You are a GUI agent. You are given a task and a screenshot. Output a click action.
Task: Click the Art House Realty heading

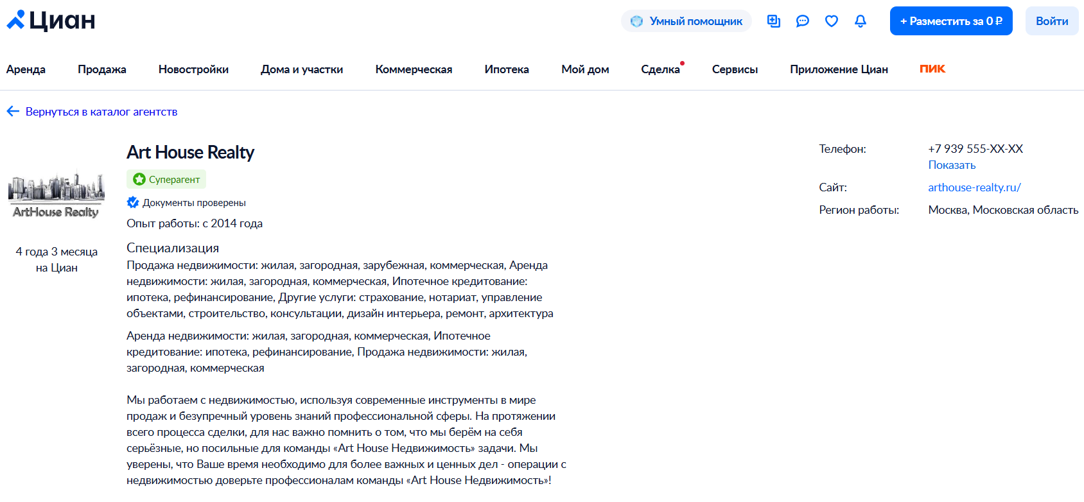[190, 152]
